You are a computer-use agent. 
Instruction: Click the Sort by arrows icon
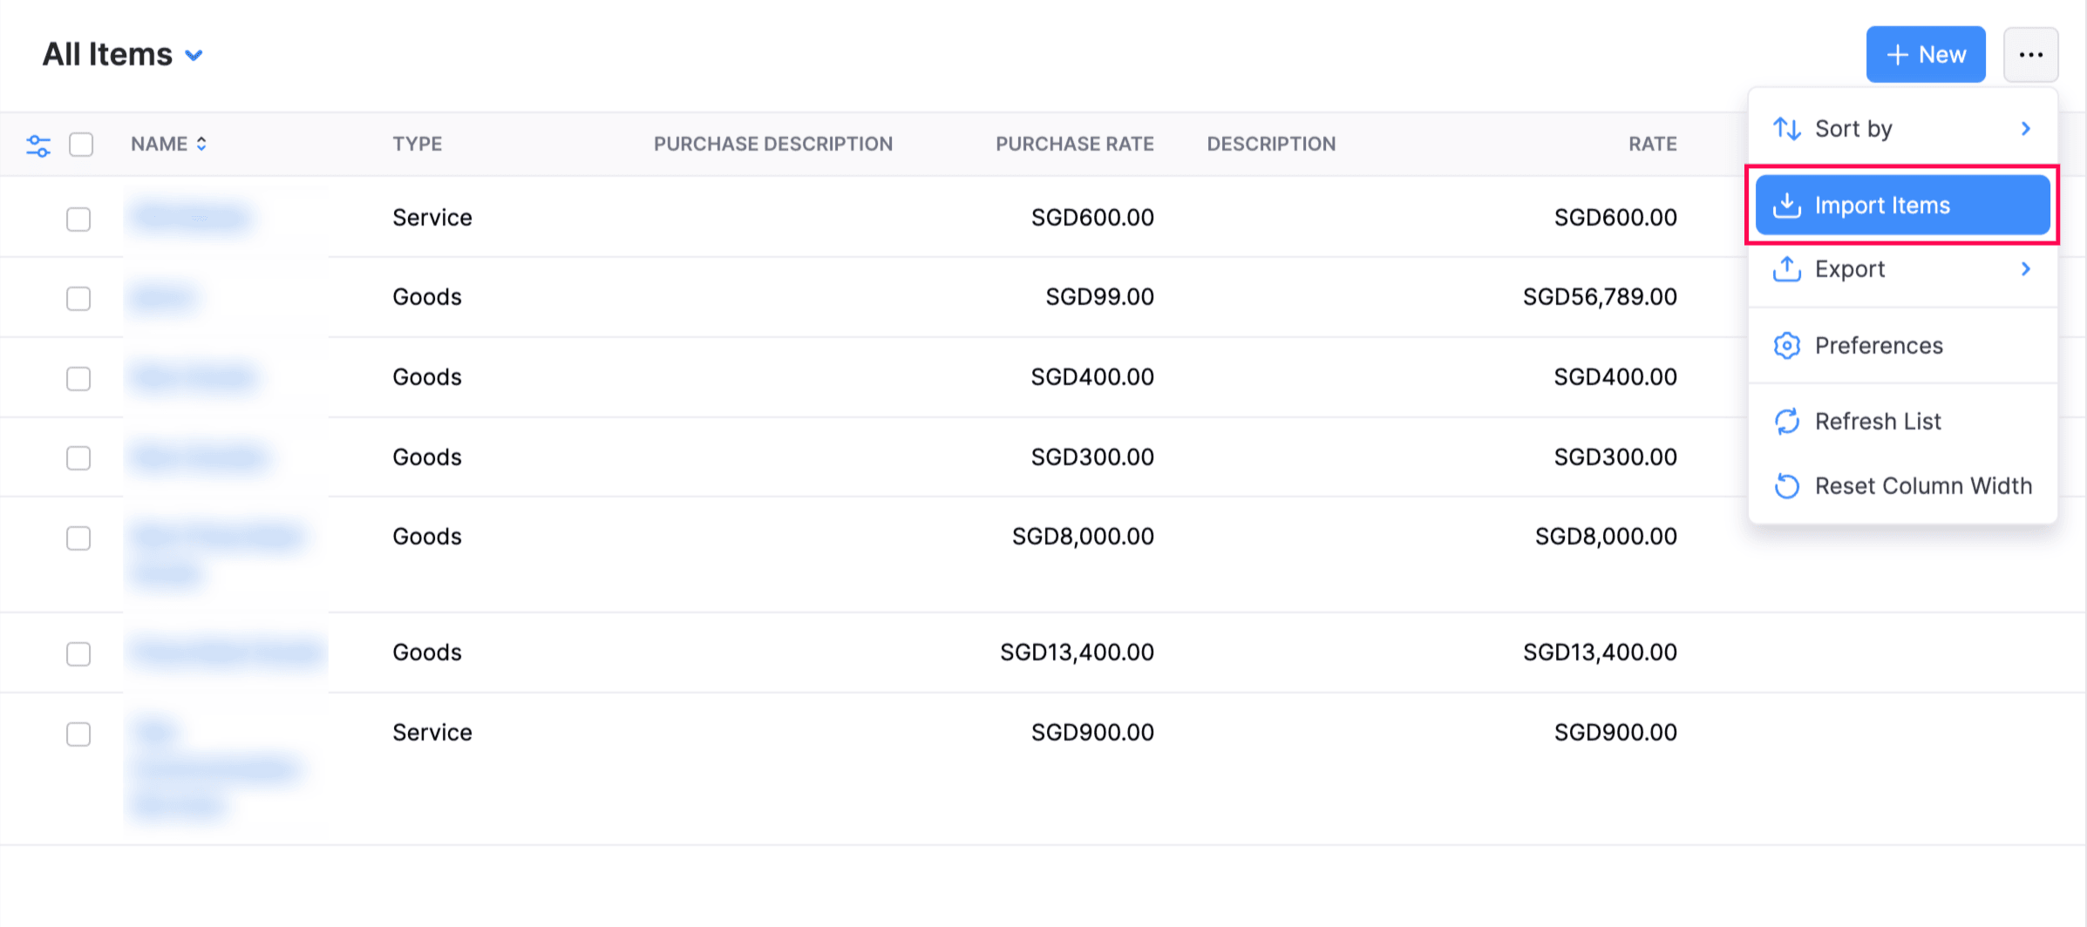(1788, 128)
